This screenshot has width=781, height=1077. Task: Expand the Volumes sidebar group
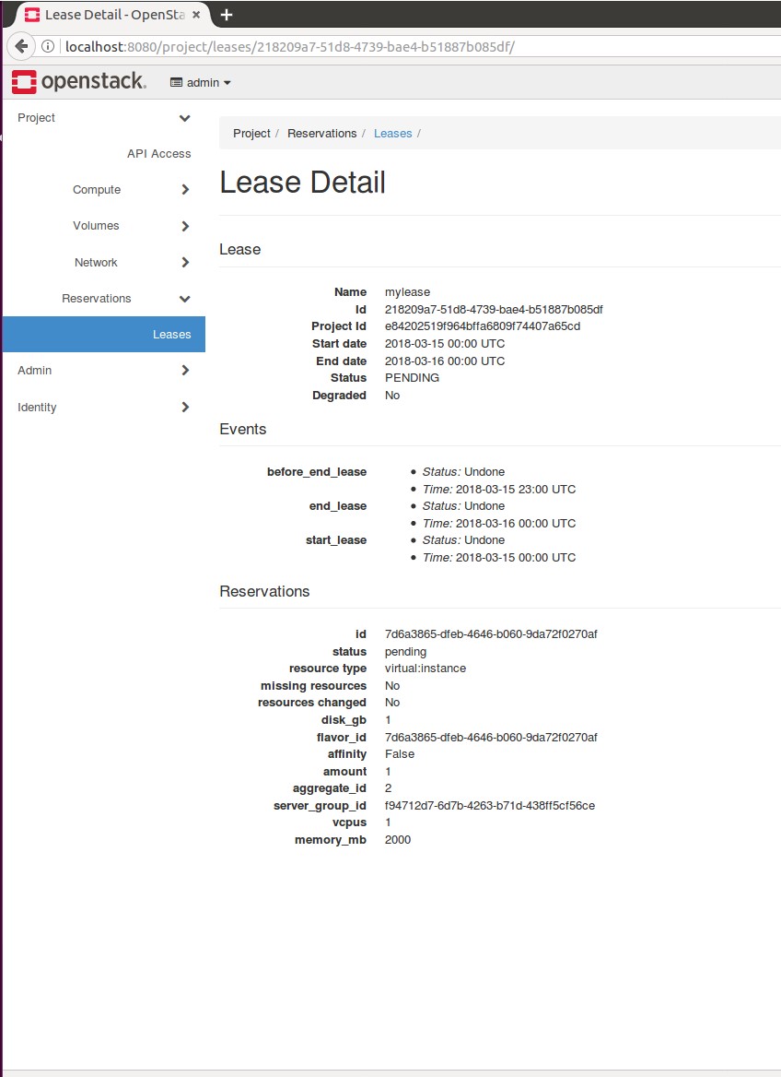pos(104,226)
